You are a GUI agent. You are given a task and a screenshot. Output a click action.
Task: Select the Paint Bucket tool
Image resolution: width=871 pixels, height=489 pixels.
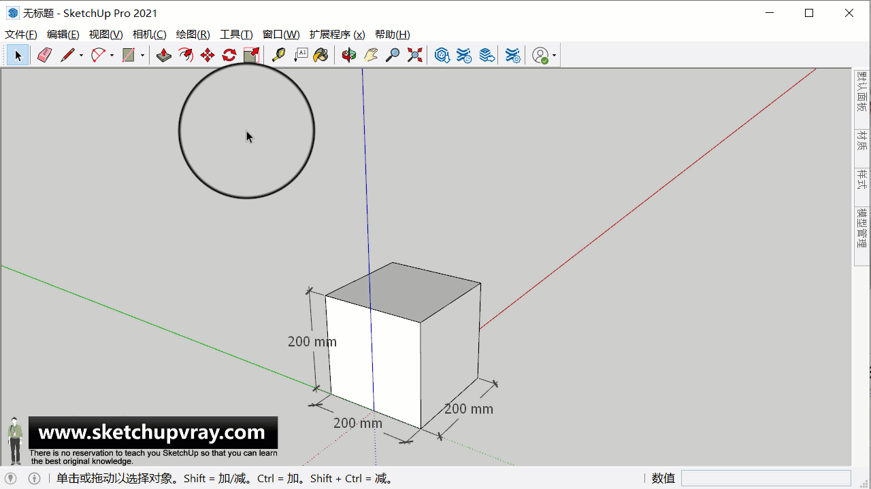click(321, 56)
